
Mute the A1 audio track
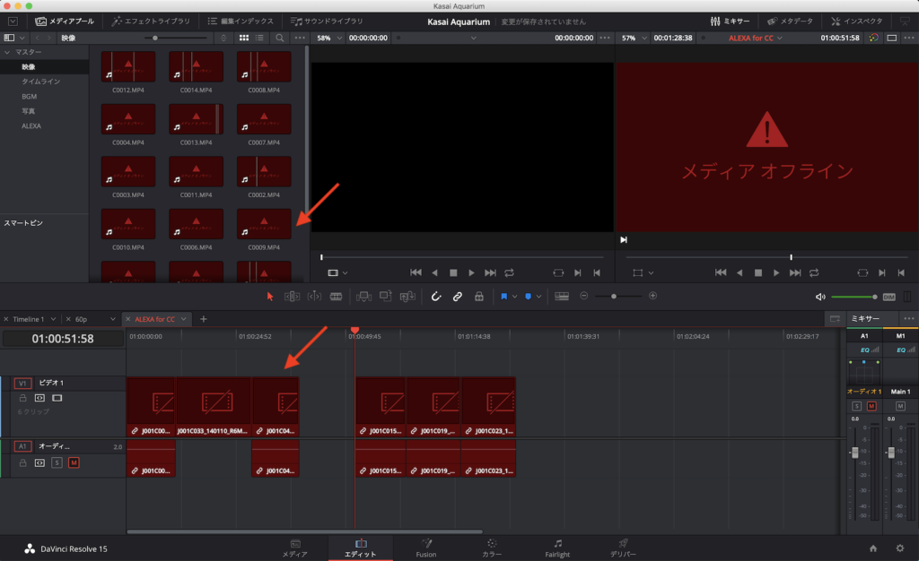(74, 462)
